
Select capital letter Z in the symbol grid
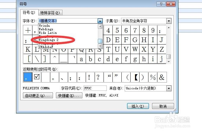[162, 49]
